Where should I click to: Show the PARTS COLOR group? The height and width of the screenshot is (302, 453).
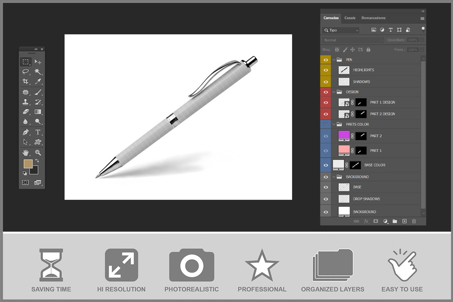(325, 124)
